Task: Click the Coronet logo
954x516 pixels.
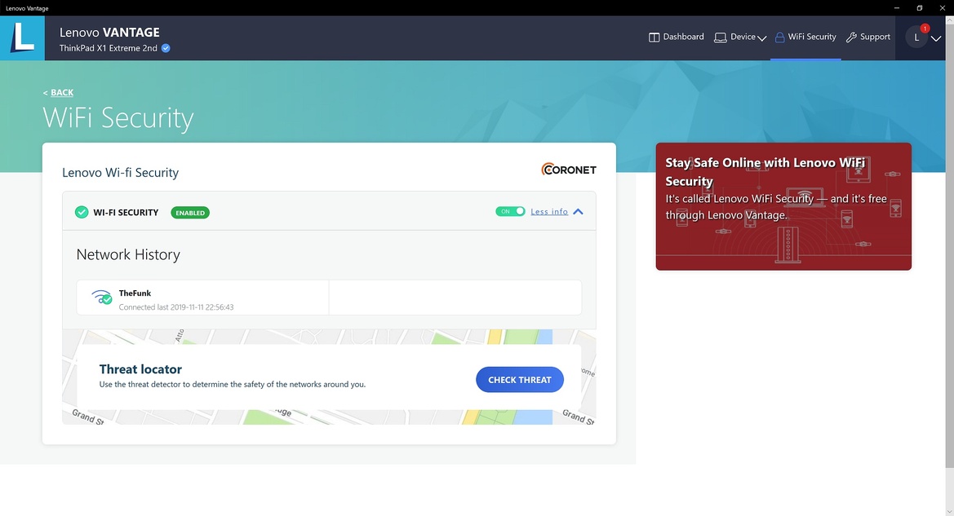Action: [x=569, y=170]
